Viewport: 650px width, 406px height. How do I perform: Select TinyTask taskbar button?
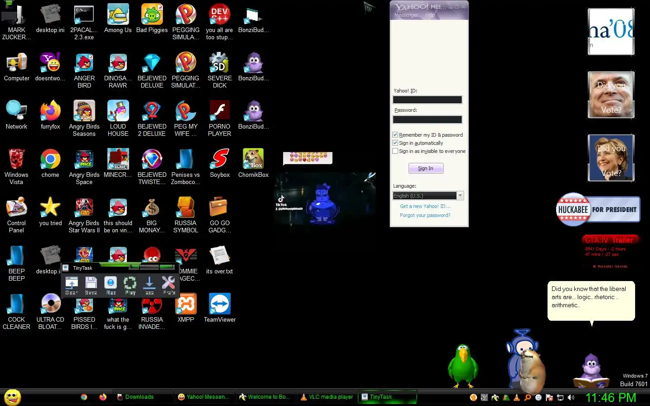coord(387,397)
